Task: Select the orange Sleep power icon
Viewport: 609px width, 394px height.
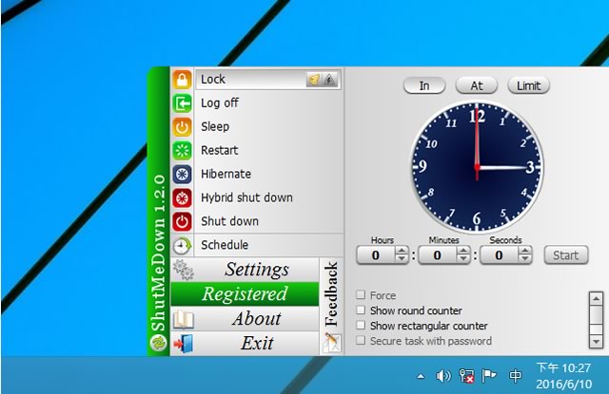Action: [x=182, y=126]
